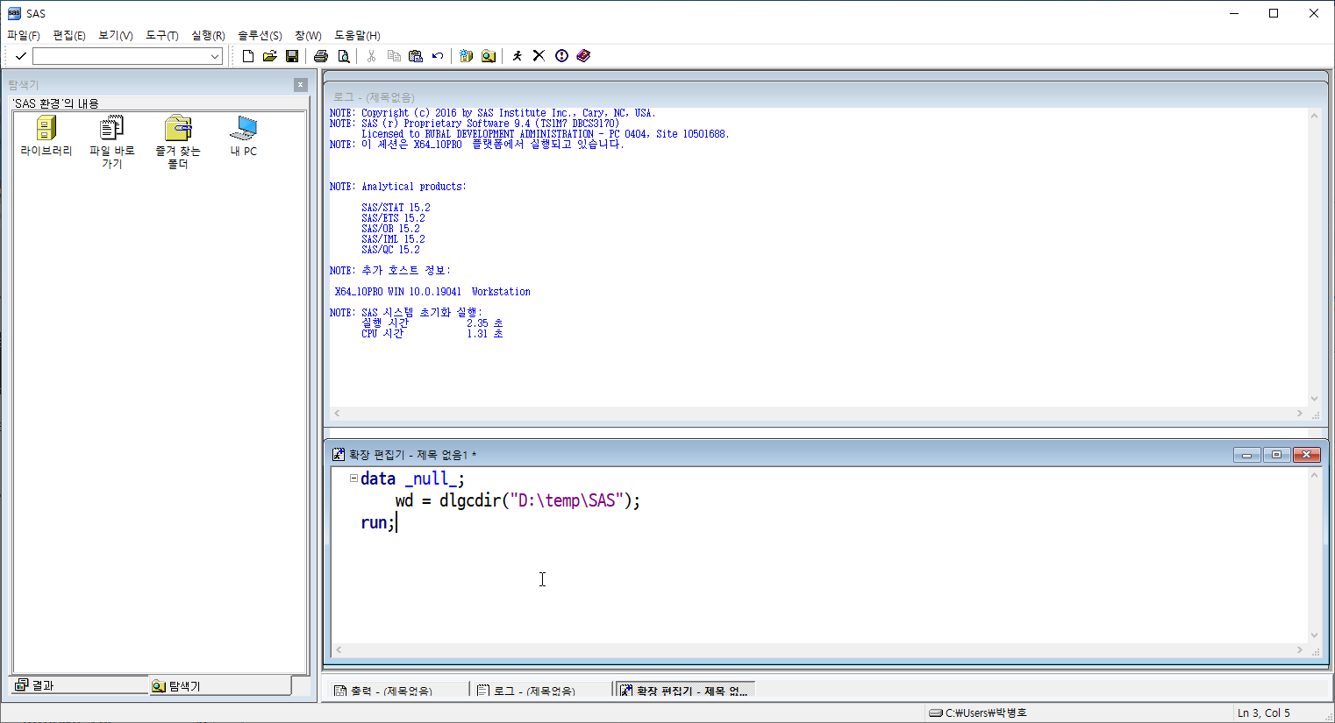The height and width of the screenshot is (723, 1335).
Task: Click the 로그 - (제목없음) title bar
Action: click(825, 96)
